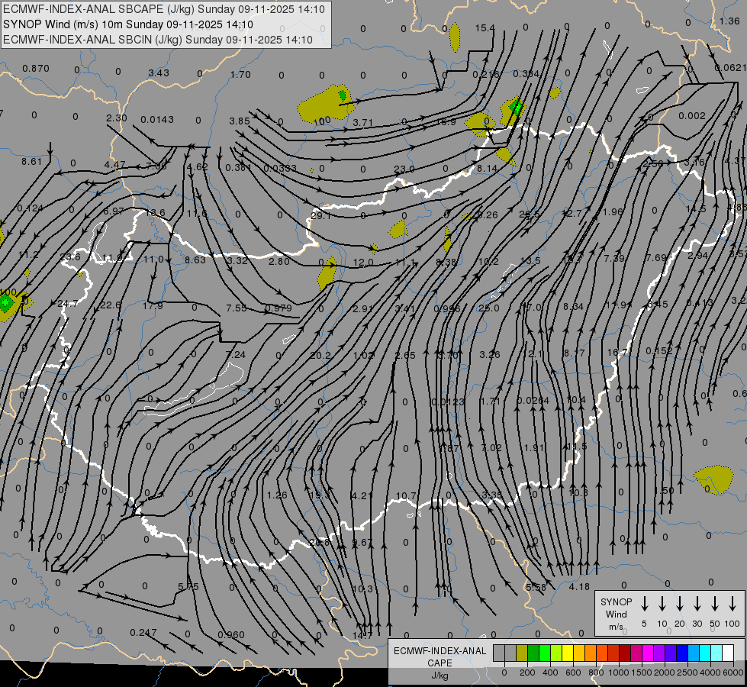Pick the dark red CAPE legend swatch
The height and width of the screenshot is (687, 747).
(625, 653)
